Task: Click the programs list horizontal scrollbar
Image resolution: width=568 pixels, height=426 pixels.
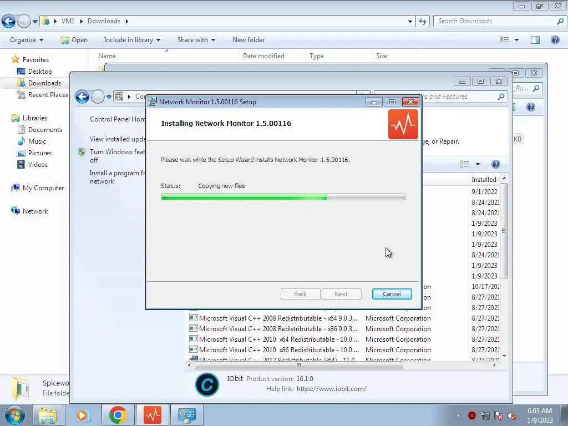Action: (299, 365)
